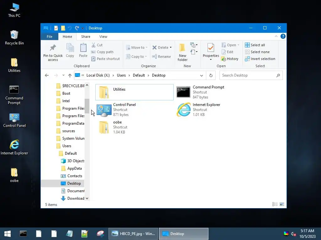
Task: Click the muted volume tray icon
Action: pos(293,234)
